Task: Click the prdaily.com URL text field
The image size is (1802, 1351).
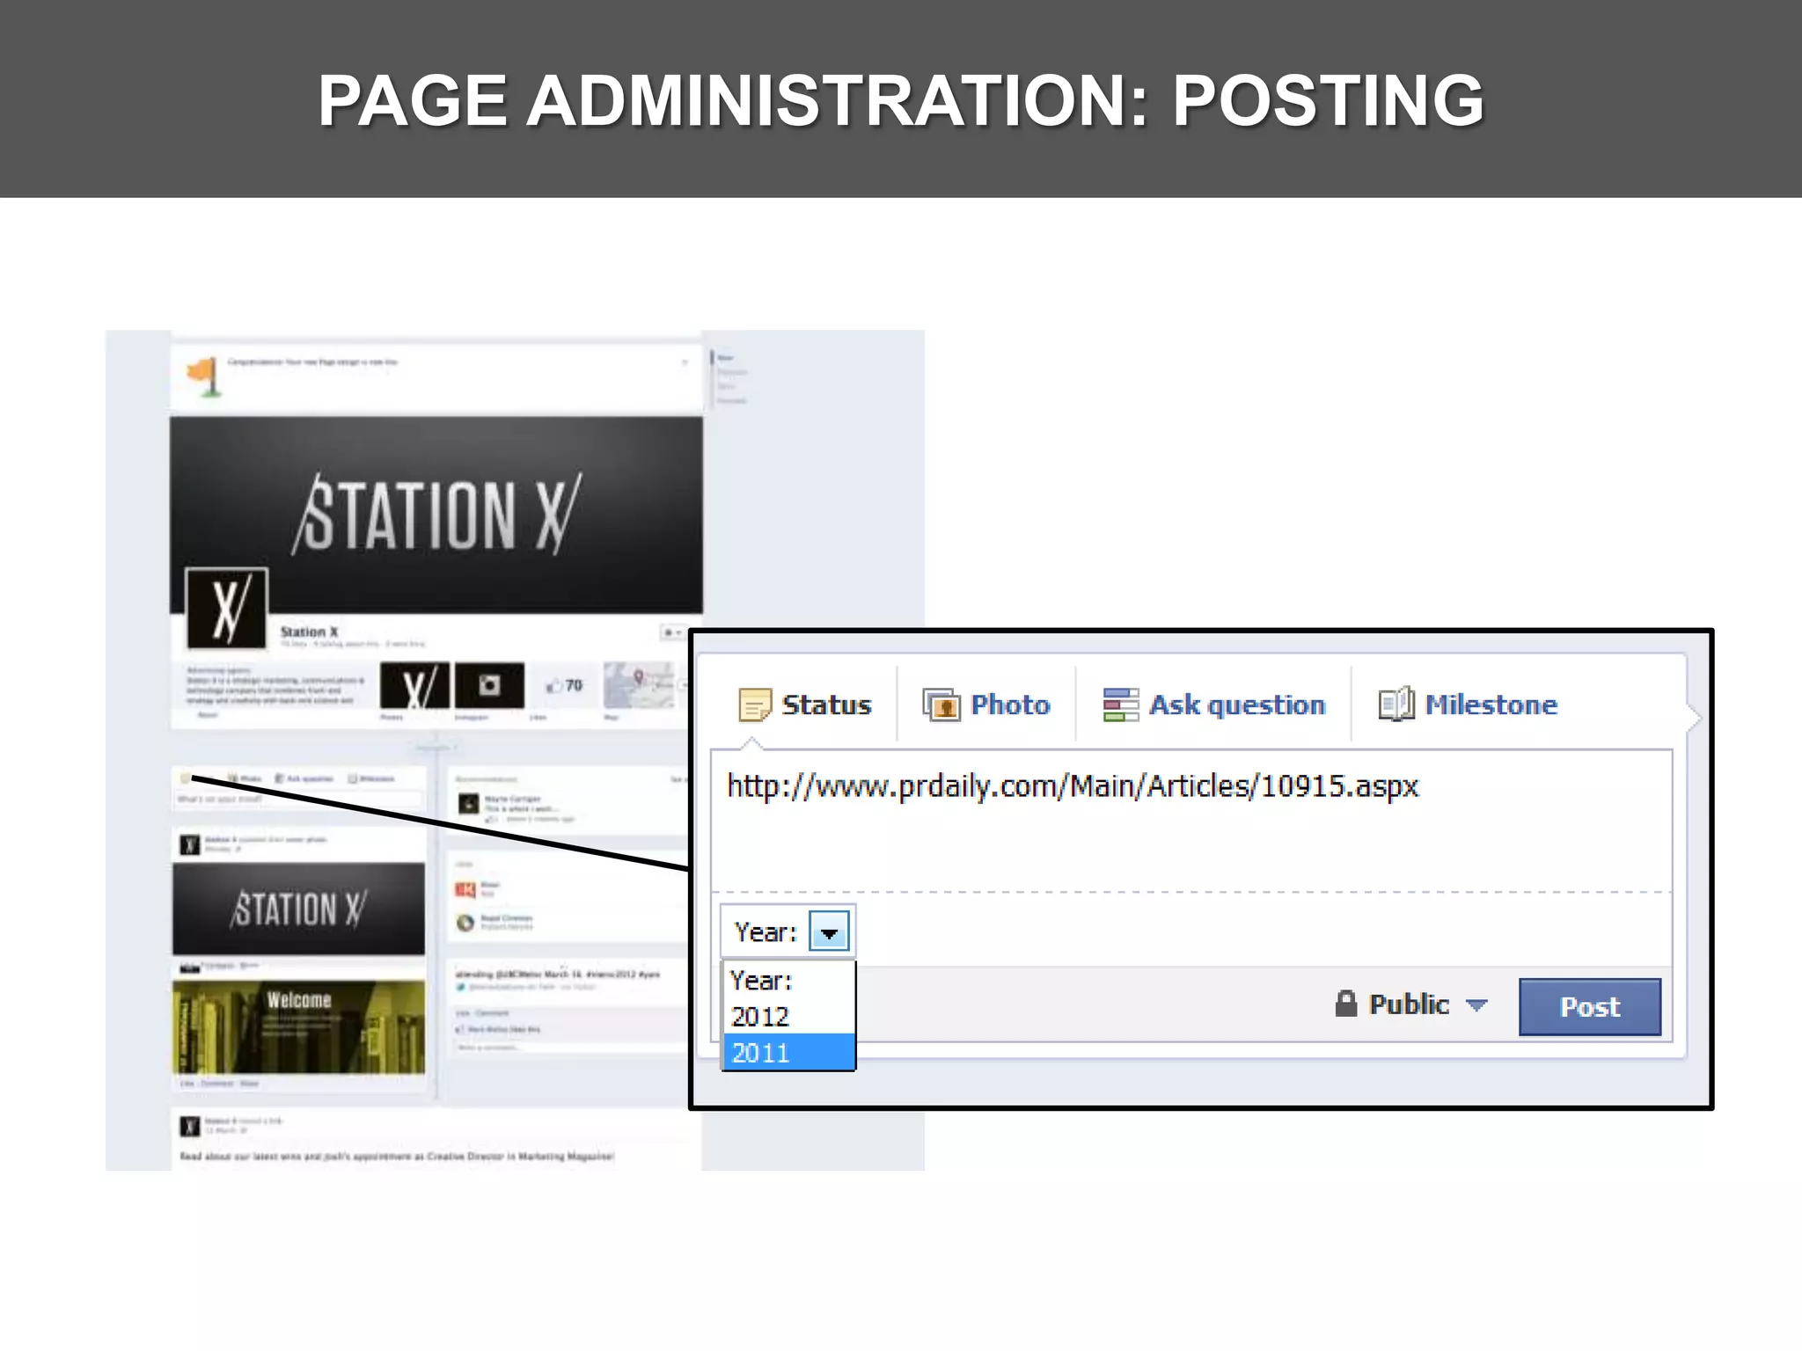Action: coord(1191,820)
